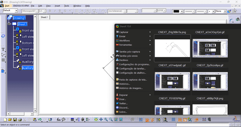Open the File menu
This screenshot has height=127, width=241.
[33, 6]
